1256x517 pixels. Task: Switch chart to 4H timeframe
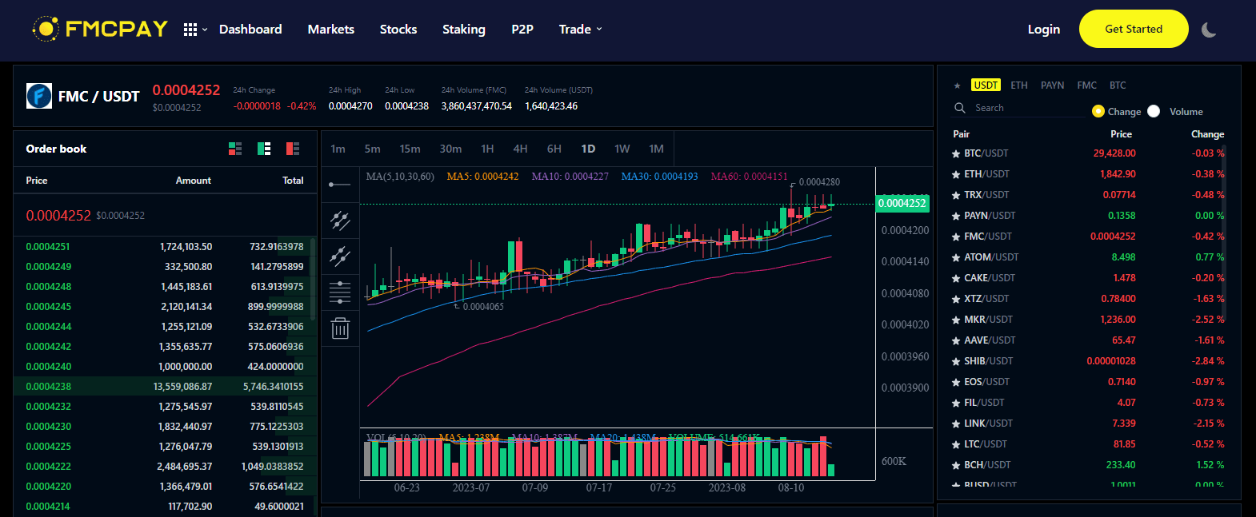pos(520,149)
